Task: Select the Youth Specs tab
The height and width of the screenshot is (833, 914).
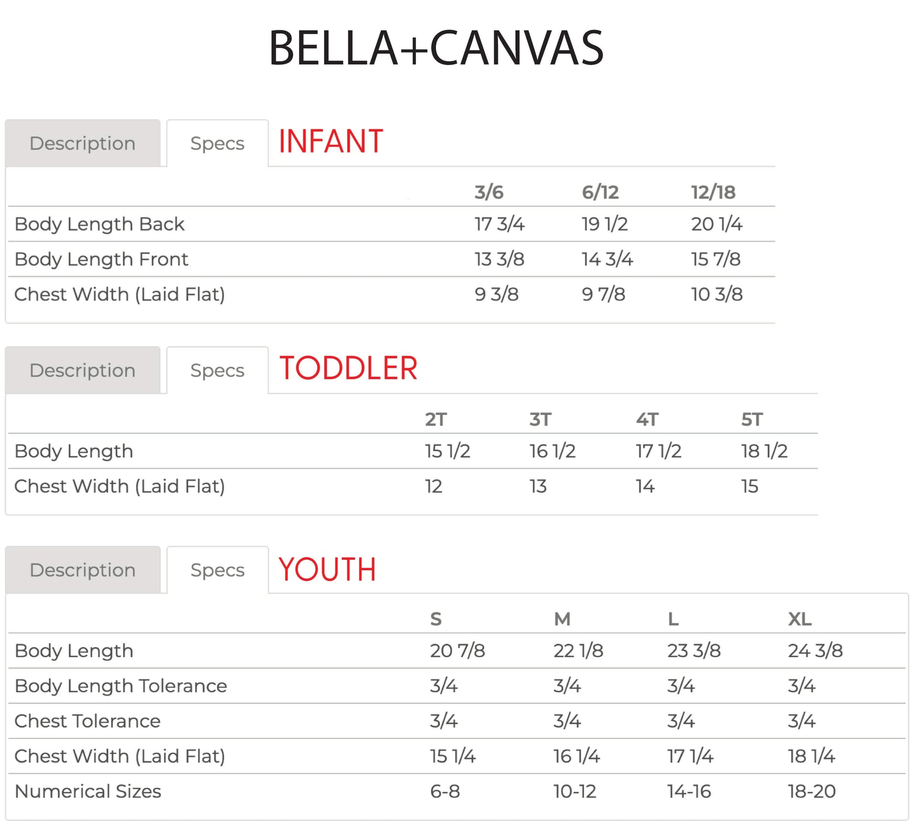Action: [217, 570]
